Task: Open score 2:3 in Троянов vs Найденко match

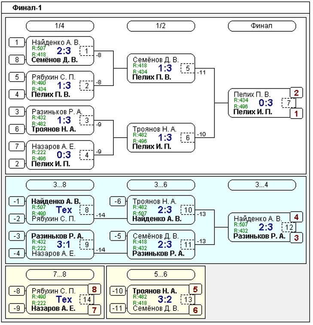Action: (x=165, y=210)
